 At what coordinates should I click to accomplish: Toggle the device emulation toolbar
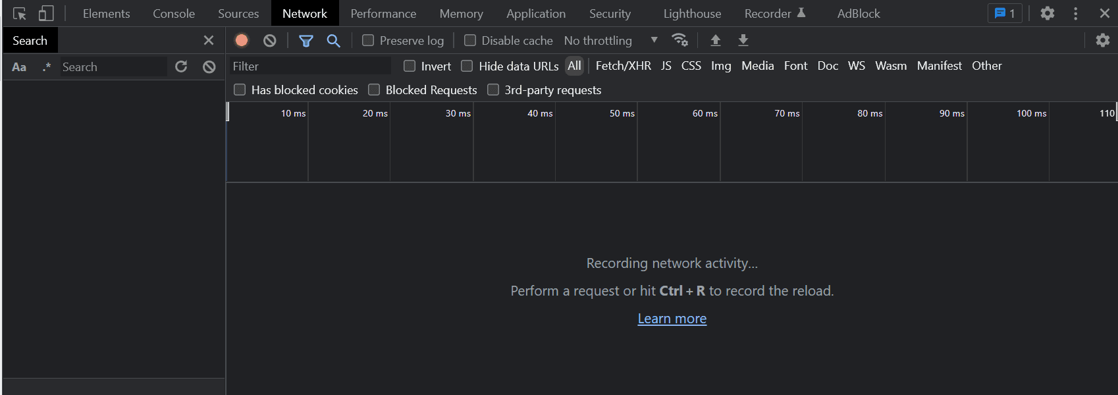point(45,13)
